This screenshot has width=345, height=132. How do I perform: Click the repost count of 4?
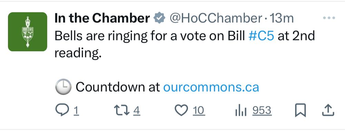[x=137, y=111]
